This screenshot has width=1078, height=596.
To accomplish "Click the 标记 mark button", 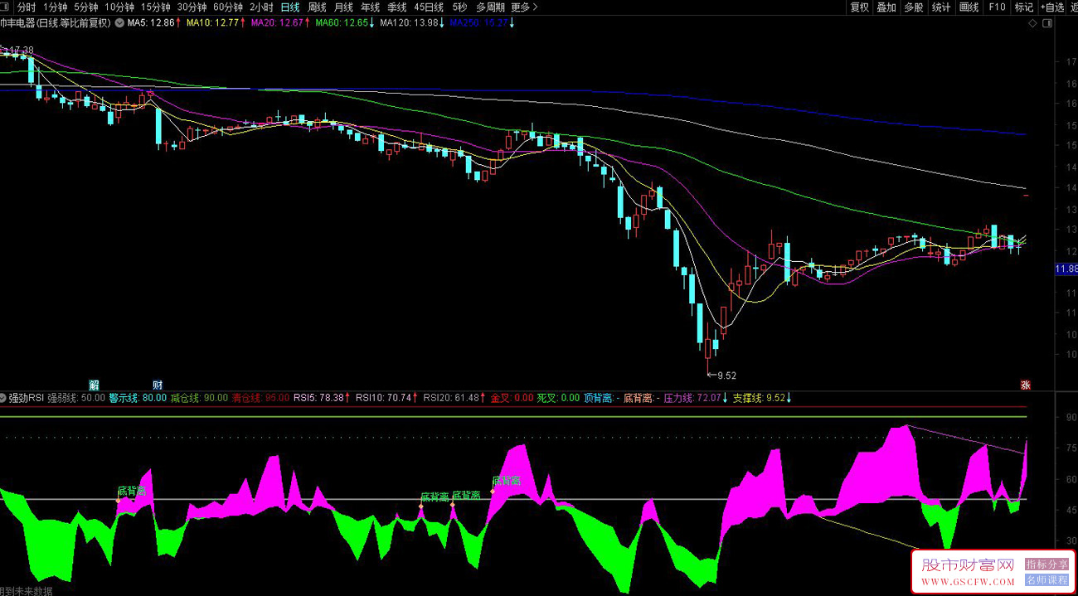I will click(1023, 7).
